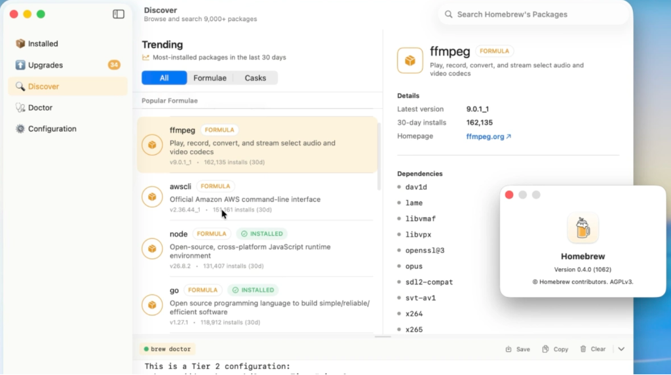Select the openssl@3 dependency
671x375 pixels.
(x=425, y=250)
